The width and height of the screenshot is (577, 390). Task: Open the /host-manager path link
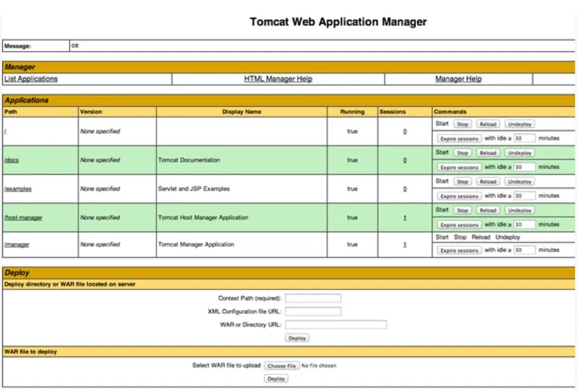coord(23,218)
